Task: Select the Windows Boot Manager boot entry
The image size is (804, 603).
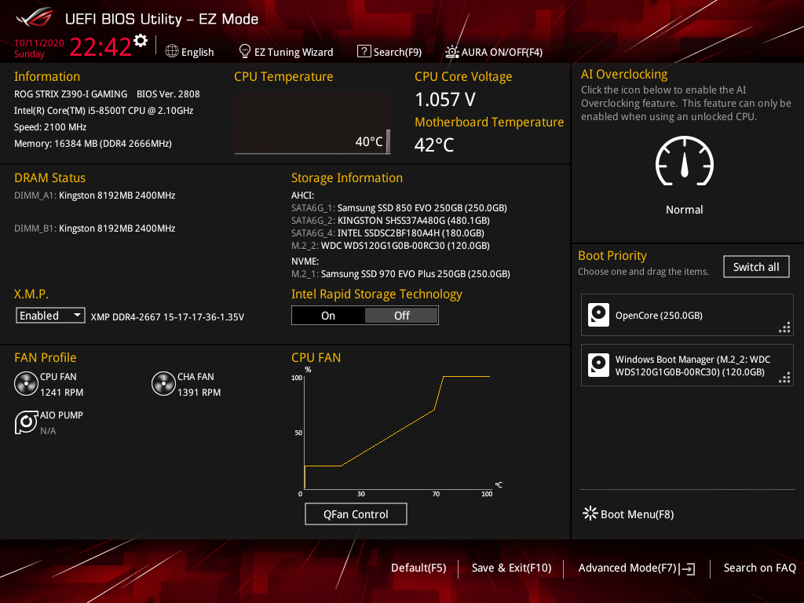Action: 687,365
